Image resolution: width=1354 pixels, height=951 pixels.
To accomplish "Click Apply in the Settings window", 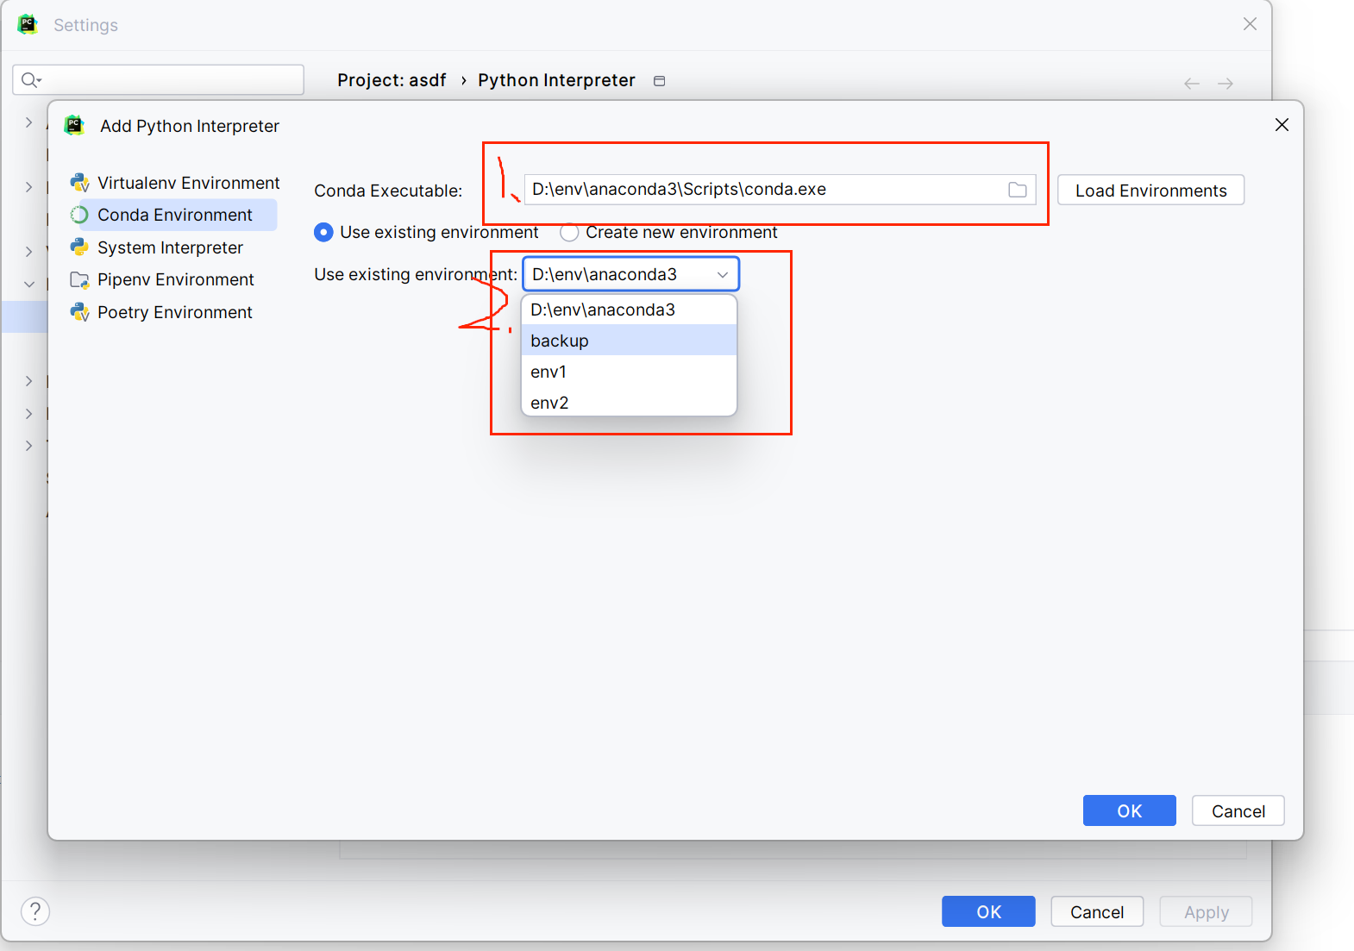I will (x=1206, y=911).
